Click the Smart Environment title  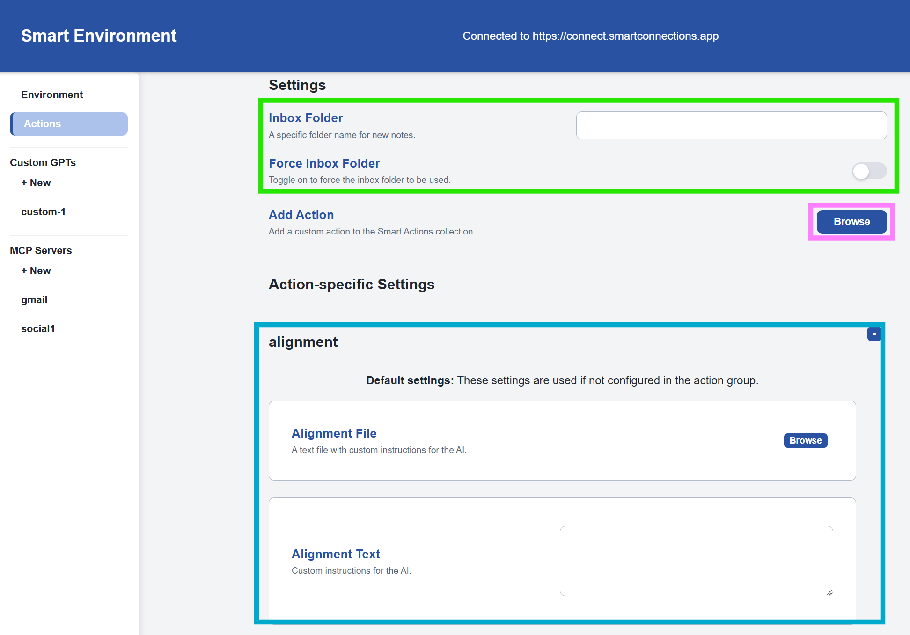tap(99, 36)
